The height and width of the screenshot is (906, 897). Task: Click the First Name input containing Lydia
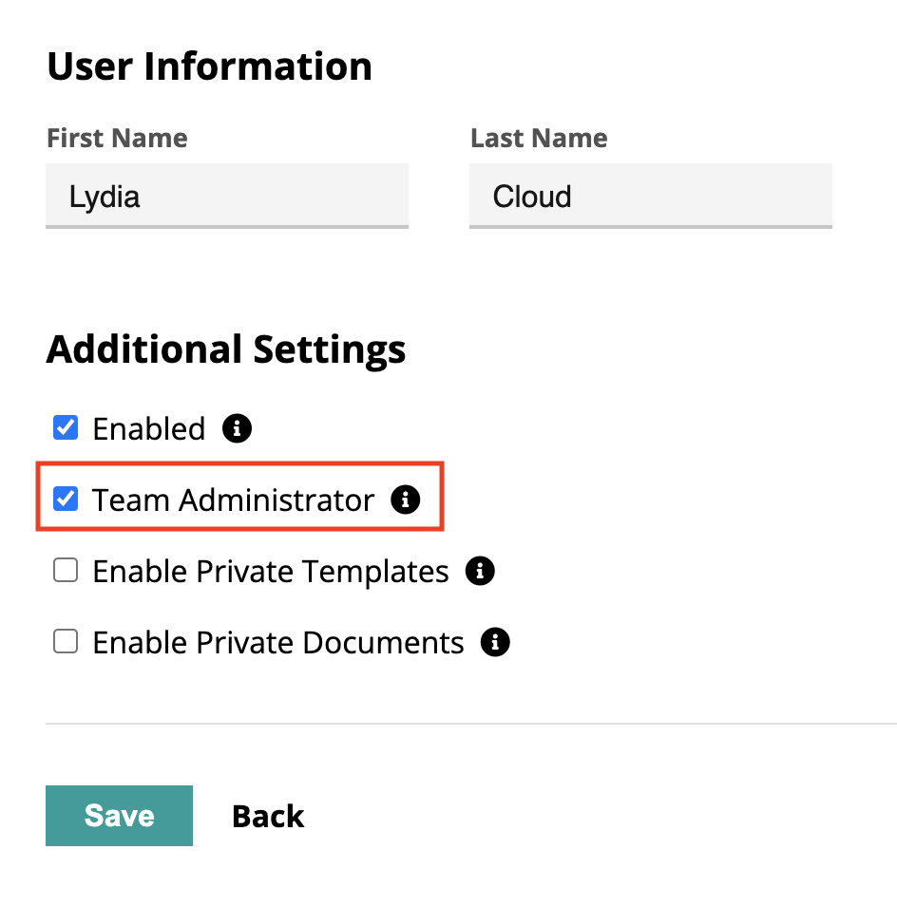pos(226,196)
